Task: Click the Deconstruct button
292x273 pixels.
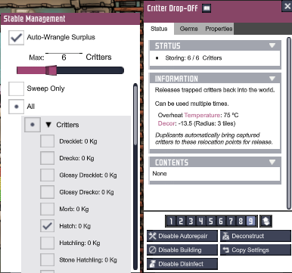Action: [x=256, y=236]
